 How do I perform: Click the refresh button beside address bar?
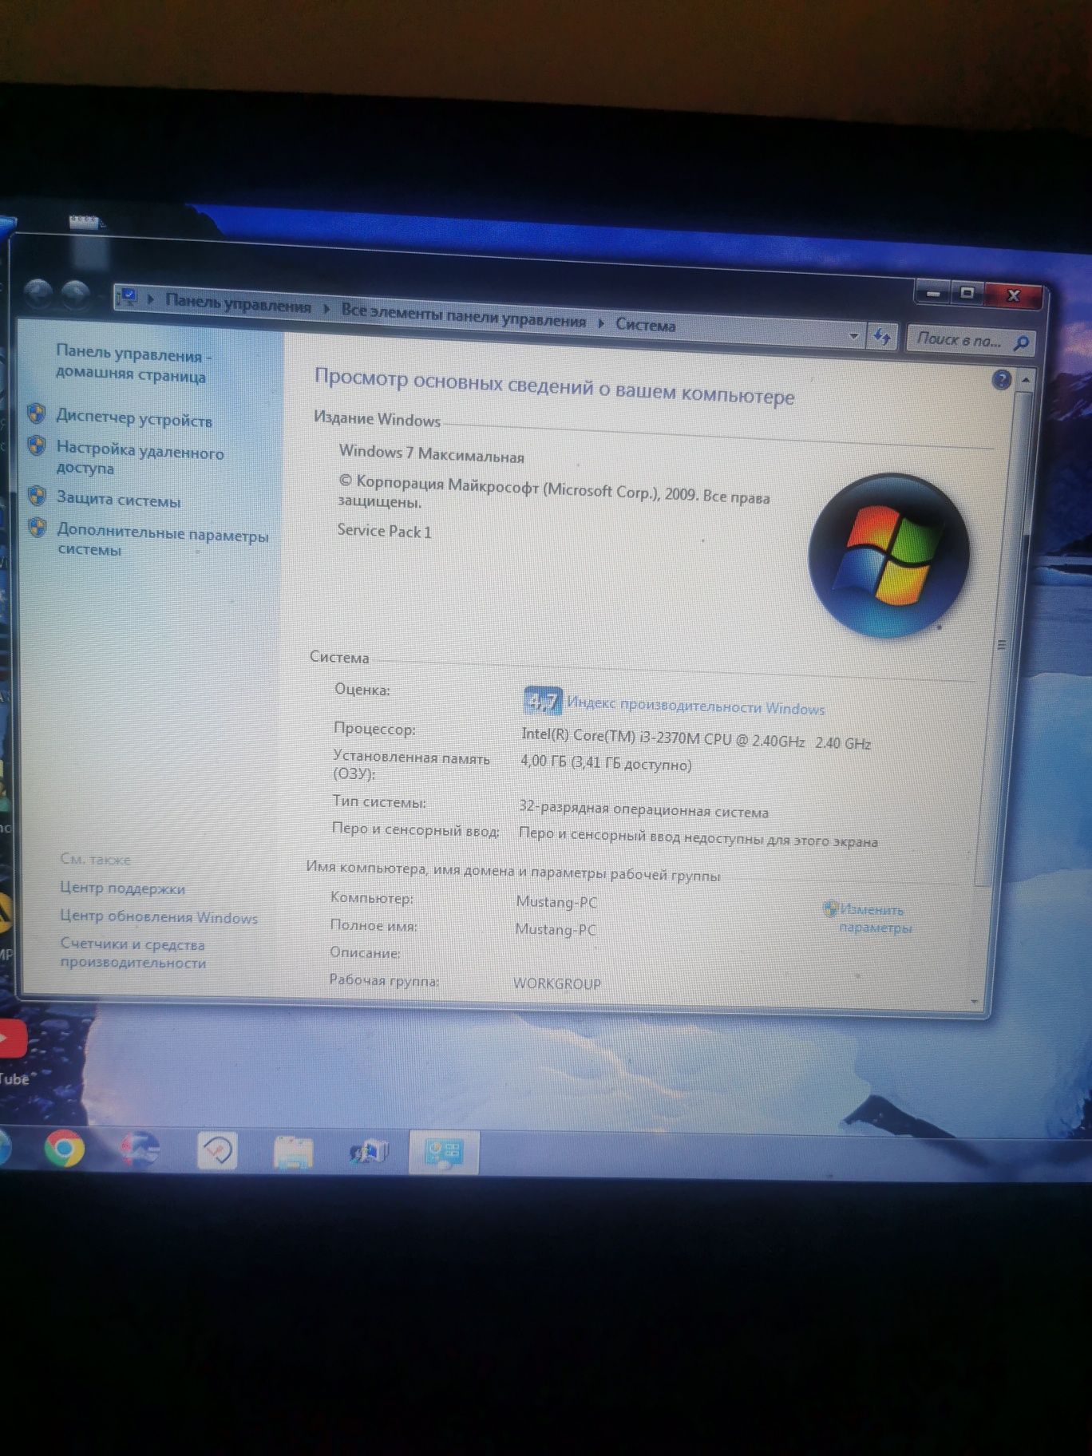pyautogui.click(x=881, y=336)
